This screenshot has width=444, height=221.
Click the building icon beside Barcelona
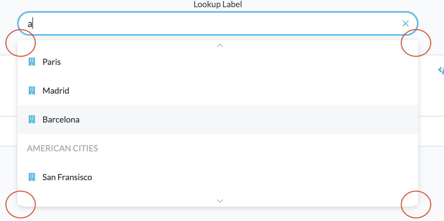(x=32, y=119)
